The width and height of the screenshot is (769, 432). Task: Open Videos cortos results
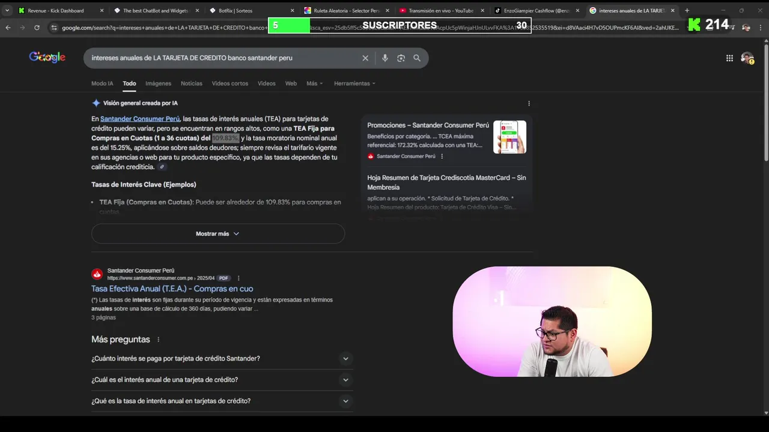pyautogui.click(x=230, y=83)
